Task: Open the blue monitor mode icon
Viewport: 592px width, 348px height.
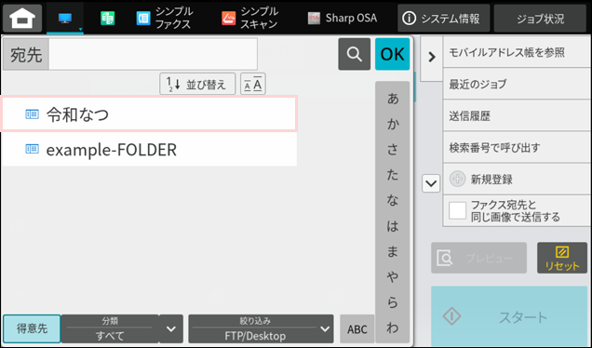Action: 65,18
